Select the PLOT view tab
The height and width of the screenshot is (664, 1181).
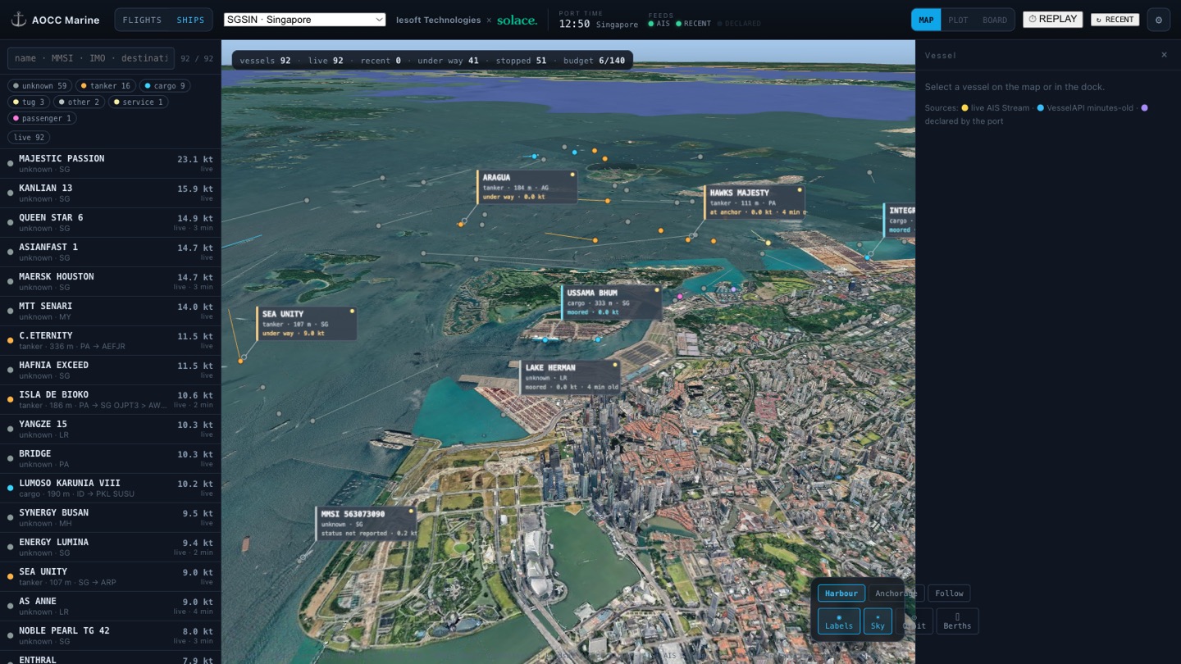tap(958, 20)
